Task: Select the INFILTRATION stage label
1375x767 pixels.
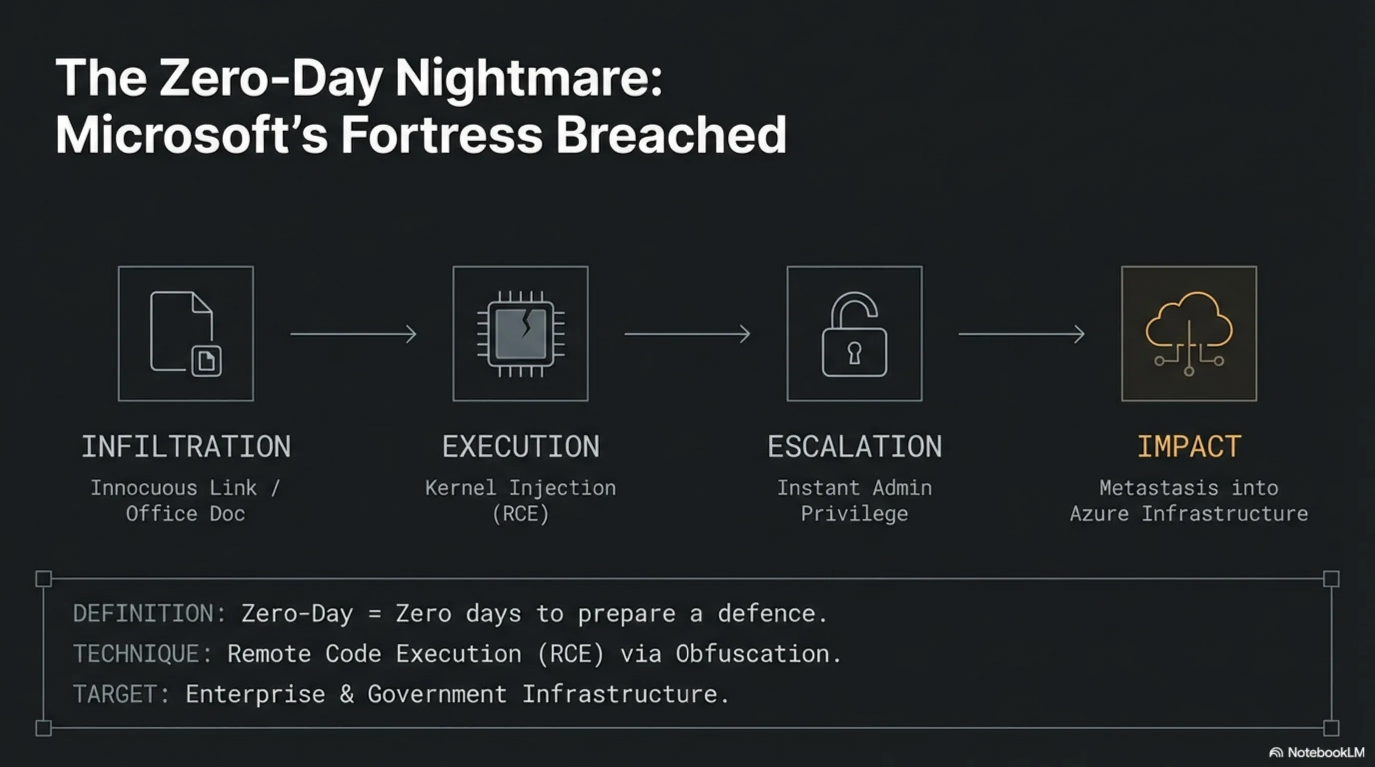Action: 186,446
